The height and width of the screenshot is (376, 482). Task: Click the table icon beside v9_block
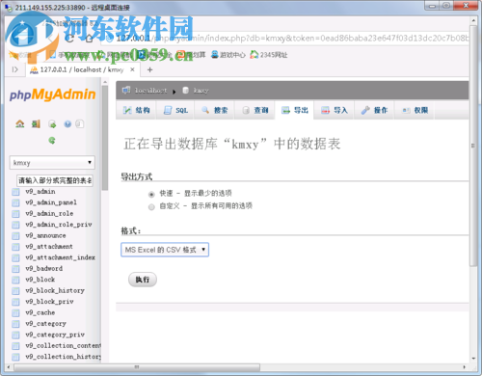click(x=15, y=280)
